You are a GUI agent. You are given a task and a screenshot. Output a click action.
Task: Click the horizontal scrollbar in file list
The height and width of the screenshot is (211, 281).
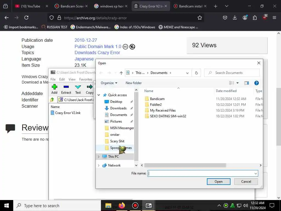[185, 165]
